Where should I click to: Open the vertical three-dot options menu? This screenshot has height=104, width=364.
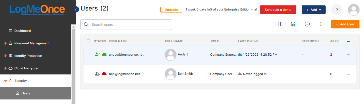[321, 24]
